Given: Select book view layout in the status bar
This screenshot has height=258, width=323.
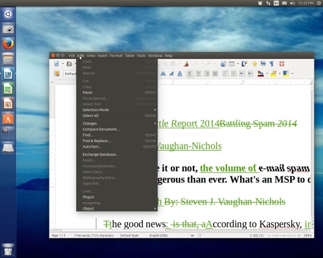Looking at the screenshot, I should point(262,235).
